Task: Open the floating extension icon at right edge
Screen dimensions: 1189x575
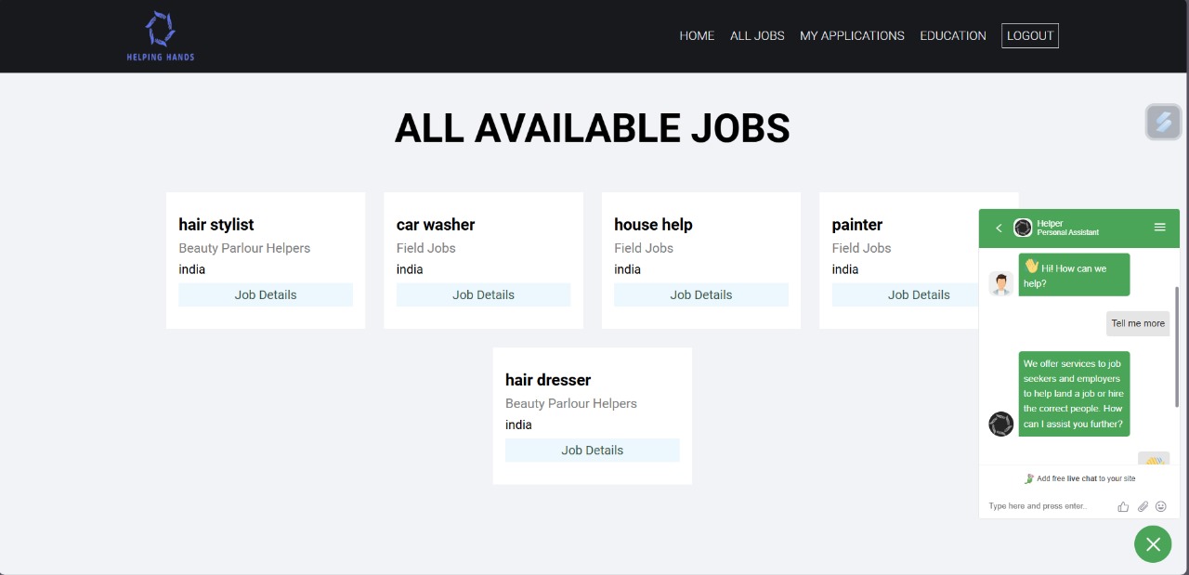Action: point(1163,122)
